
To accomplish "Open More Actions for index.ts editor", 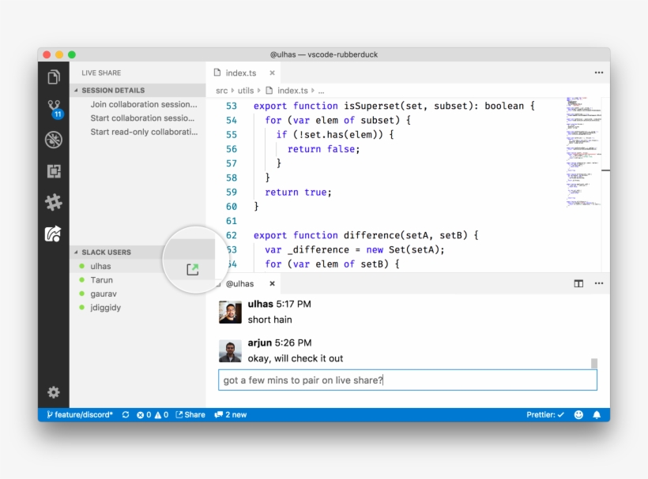I will [x=599, y=73].
